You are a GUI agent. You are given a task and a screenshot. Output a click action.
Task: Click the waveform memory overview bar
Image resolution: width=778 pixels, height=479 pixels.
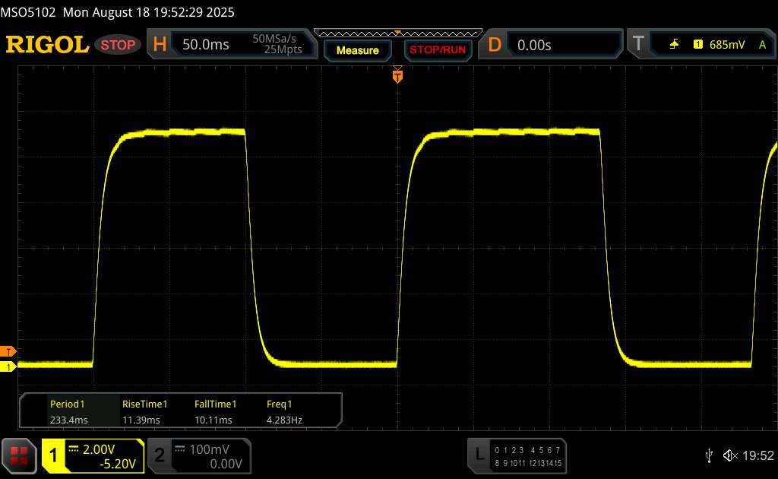[397, 33]
